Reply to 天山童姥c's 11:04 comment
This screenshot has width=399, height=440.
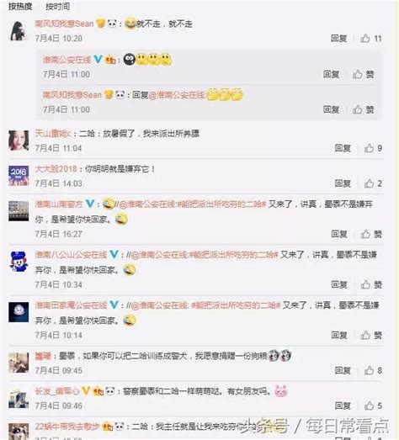coord(343,148)
